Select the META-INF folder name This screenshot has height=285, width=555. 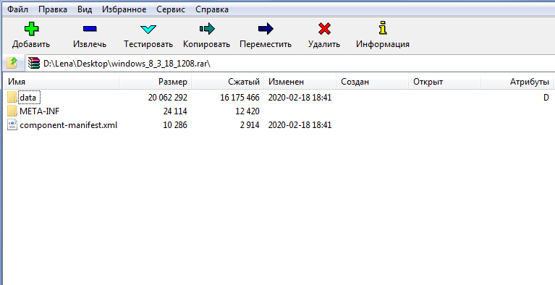tap(40, 111)
